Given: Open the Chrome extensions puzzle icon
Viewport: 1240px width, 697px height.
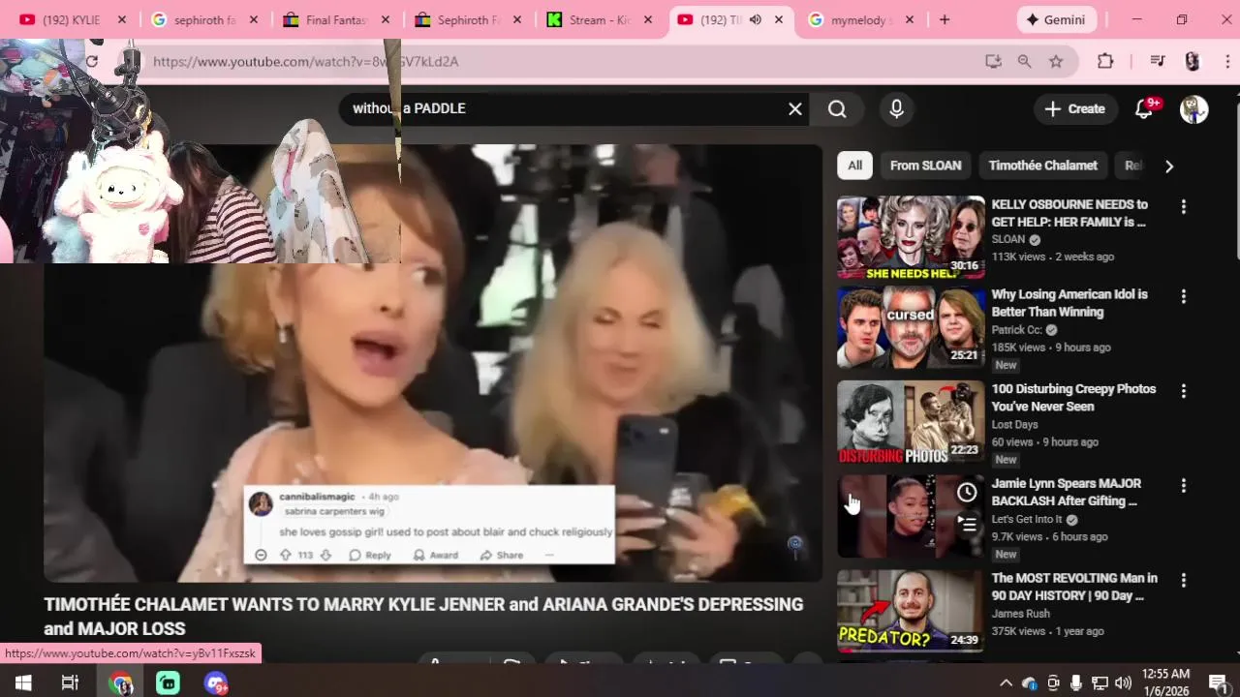Looking at the screenshot, I should tap(1105, 61).
